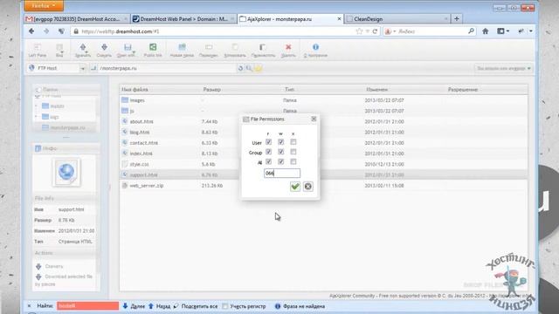Open the Firefox menu button
This screenshot has height=314, width=559.
point(44,6)
